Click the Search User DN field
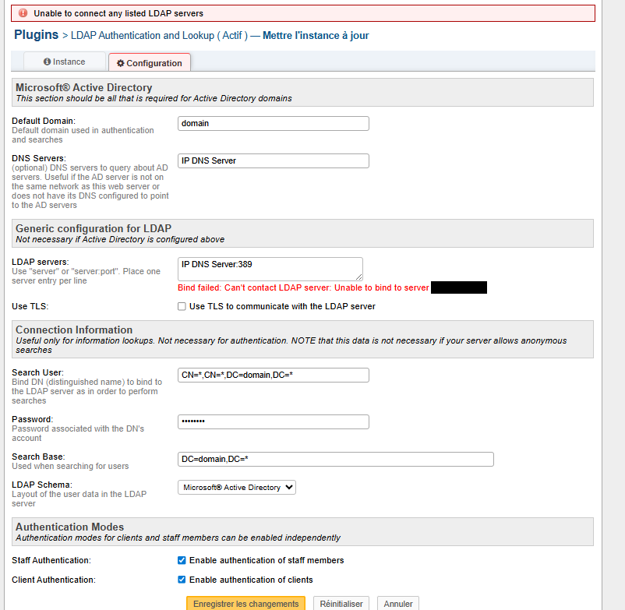Screen dimensions: 625x610 (x=273, y=375)
